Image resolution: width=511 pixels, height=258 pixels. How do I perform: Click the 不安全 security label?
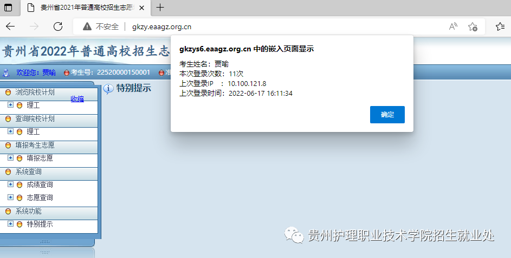point(107,27)
